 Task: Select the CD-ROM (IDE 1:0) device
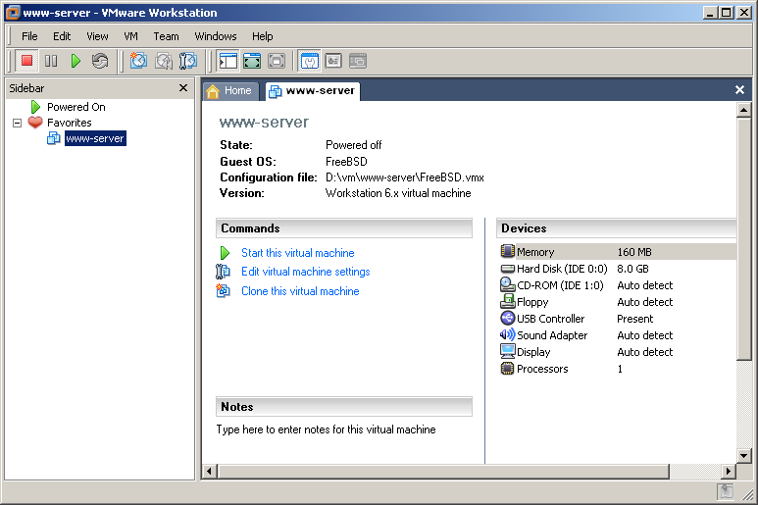[x=618, y=285]
